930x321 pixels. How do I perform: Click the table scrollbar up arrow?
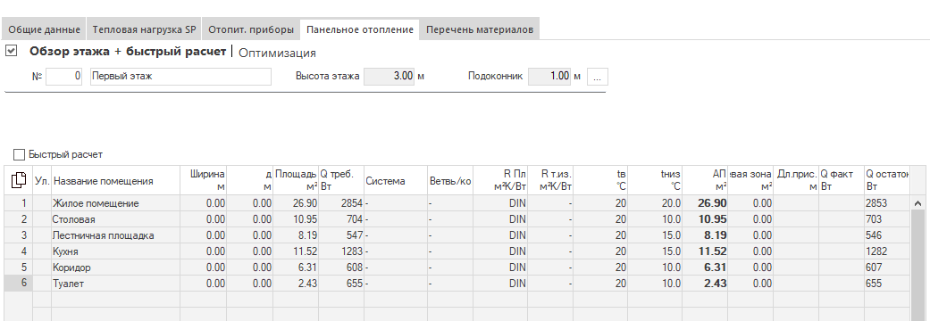pyautogui.click(x=917, y=203)
